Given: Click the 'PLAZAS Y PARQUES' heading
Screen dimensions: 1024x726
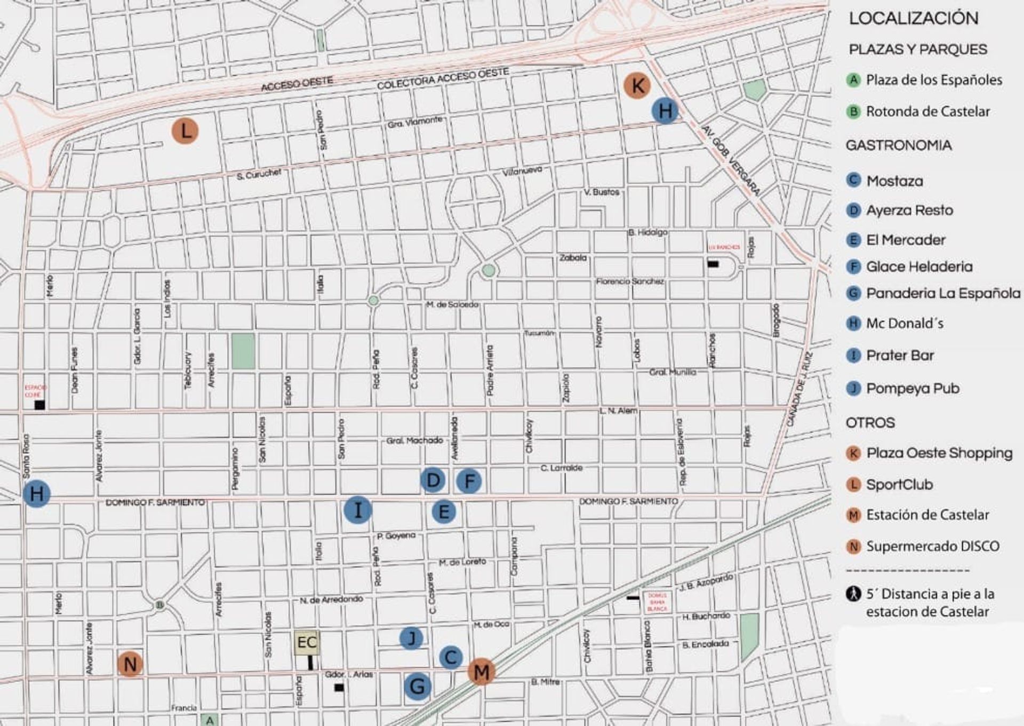Looking at the screenshot, I should pos(918,49).
